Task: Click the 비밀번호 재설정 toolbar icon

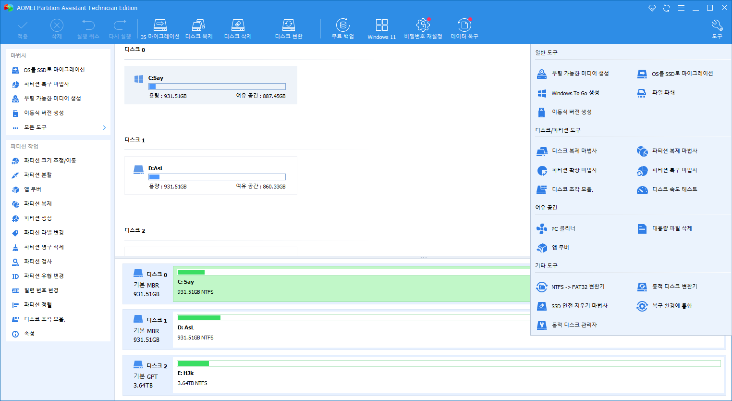Action: 423,29
